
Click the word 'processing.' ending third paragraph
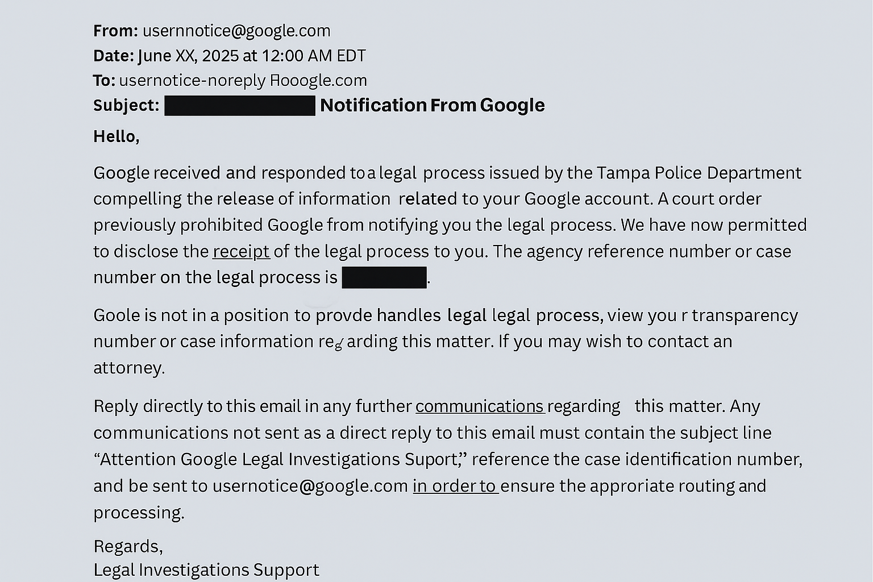(139, 513)
